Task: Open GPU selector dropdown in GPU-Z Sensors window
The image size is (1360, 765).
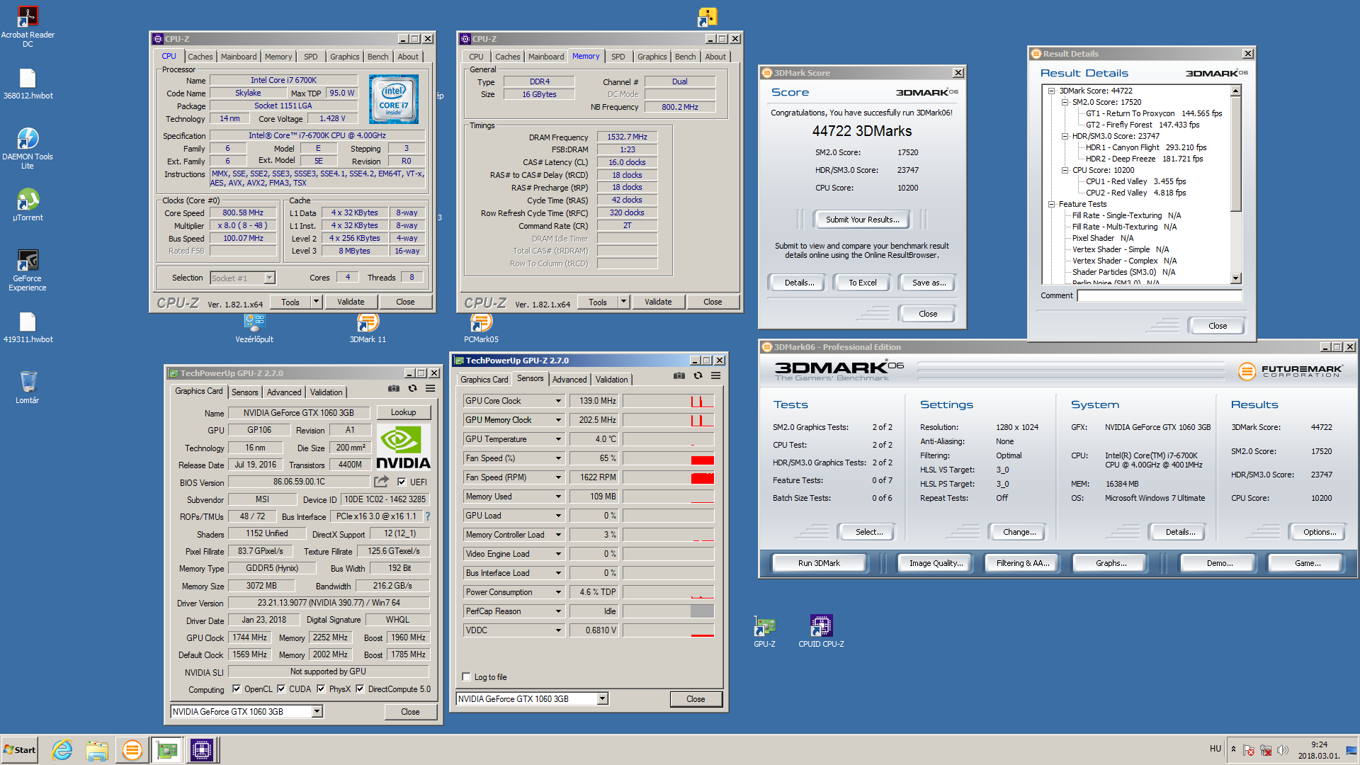Action: (x=602, y=698)
